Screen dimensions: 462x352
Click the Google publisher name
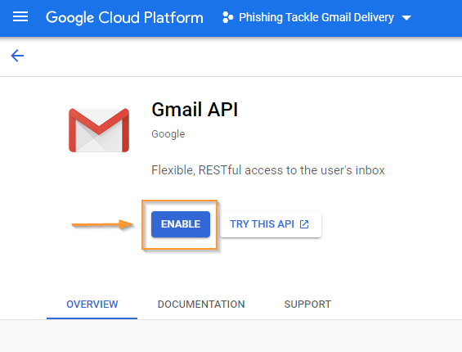tap(168, 134)
